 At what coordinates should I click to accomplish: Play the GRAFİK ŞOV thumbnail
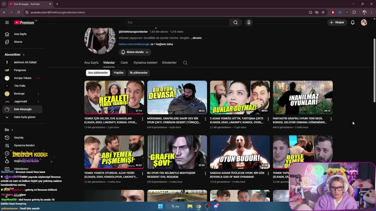click(177, 152)
